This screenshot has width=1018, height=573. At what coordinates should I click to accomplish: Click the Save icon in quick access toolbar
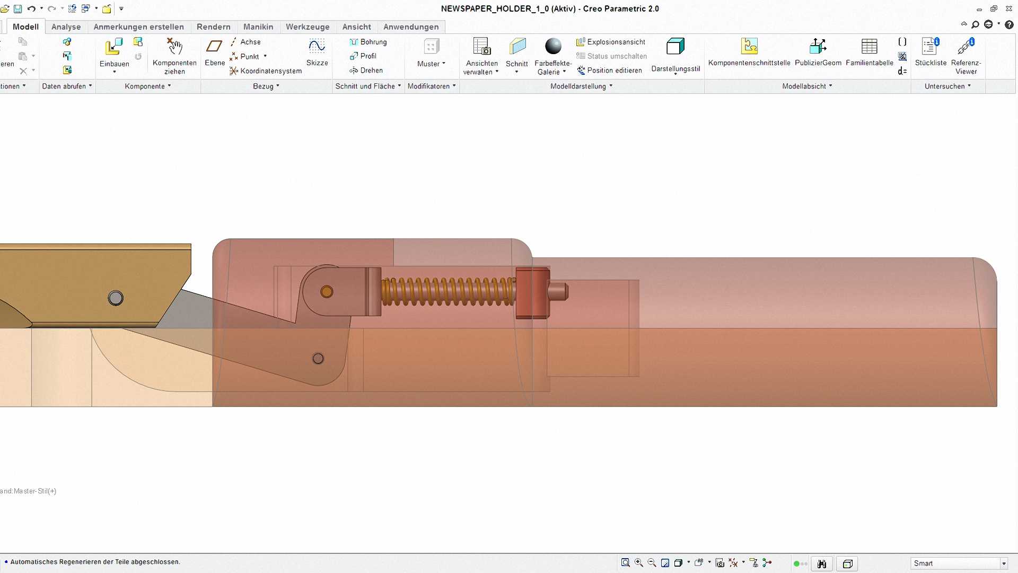pyautogui.click(x=17, y=8)
